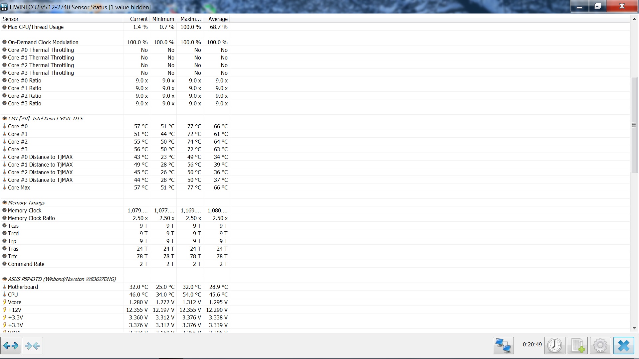Viewport: 639px width, 359px height.
Task: Click the Current column header
Action: (x=138, y=19)
